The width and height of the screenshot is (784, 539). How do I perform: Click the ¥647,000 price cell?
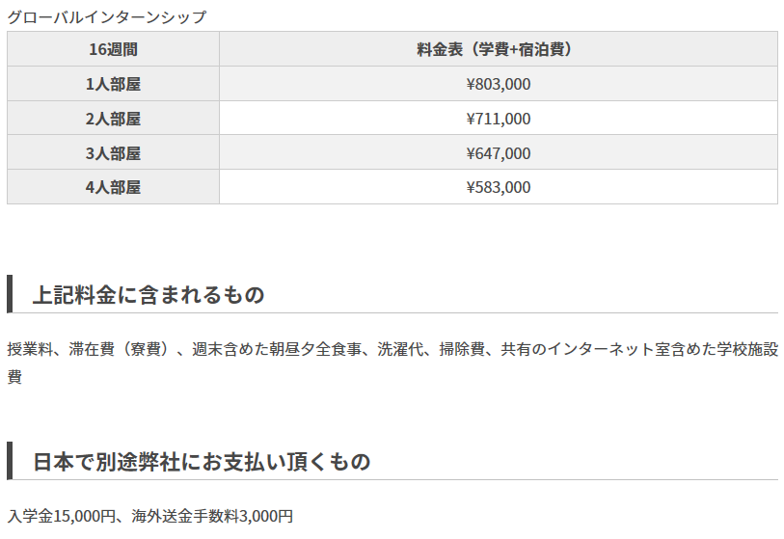(498, 153)
